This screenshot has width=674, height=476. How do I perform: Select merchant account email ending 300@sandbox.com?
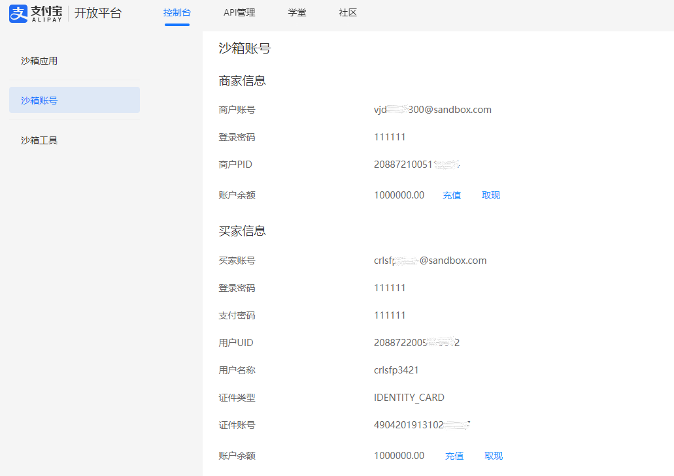click(432, 110)
